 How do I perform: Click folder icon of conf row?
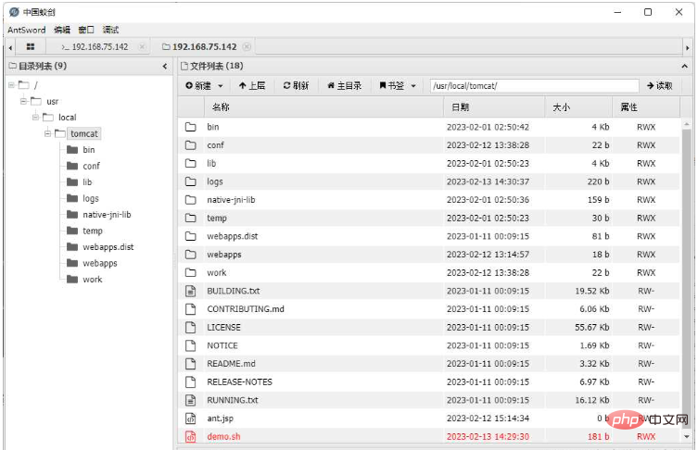click(191, 145)
